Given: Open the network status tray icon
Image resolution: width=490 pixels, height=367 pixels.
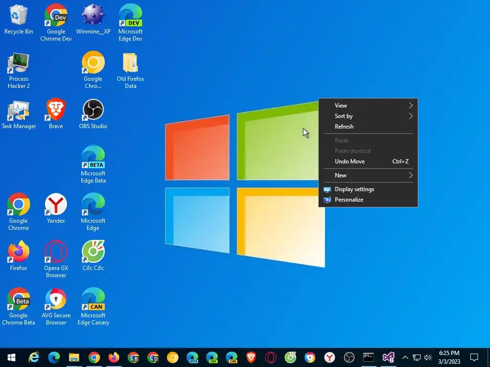Looking at the screenshot, I should (x=417, y=357).
